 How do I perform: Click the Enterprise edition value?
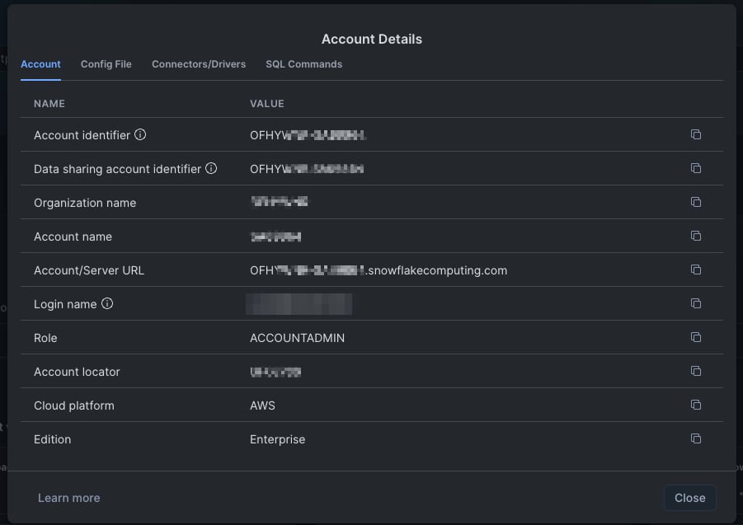(x=277, y=439)
